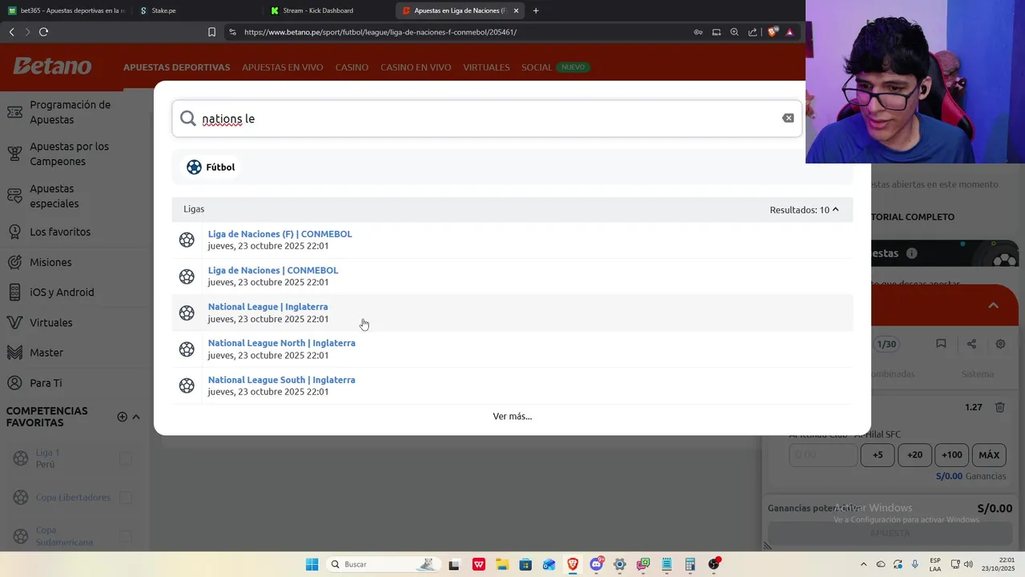This screenshot has width=1025, height=577.
Task: Click the soccer ball icon next to Liga de Naciones (F)
Action: pos(187,240)
